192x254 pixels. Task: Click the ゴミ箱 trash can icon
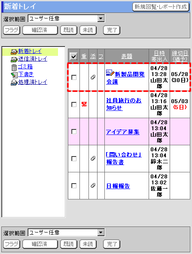[14, 67]
